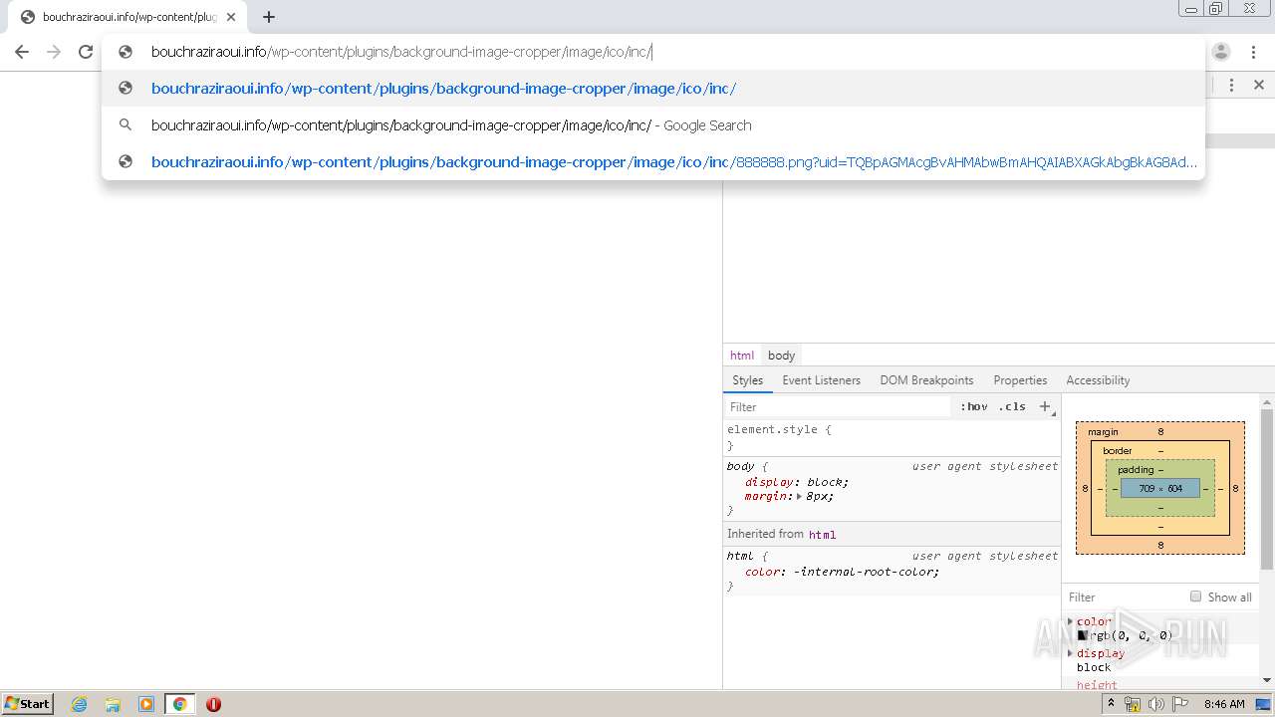Screen dimensions: 1275x717
Task: Click the border label in box model
Action: 1118,451
